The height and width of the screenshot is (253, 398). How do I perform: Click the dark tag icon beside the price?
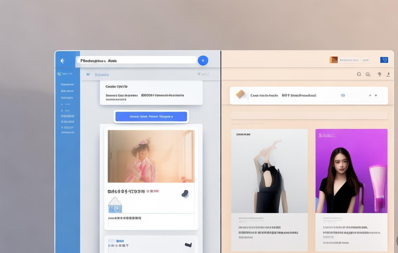coord(185,194)
